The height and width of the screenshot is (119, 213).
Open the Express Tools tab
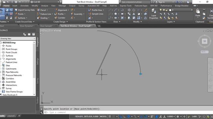pos(126,6)
